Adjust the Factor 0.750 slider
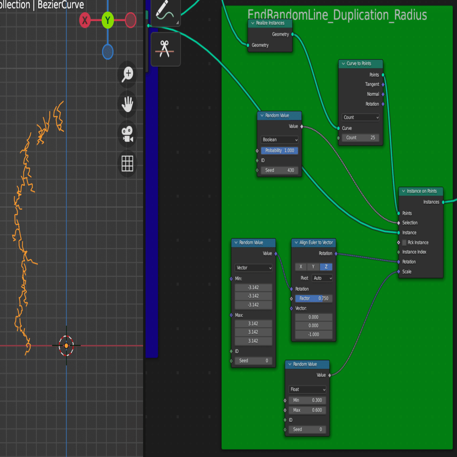457x457 pixels. (x=313, y=298)
